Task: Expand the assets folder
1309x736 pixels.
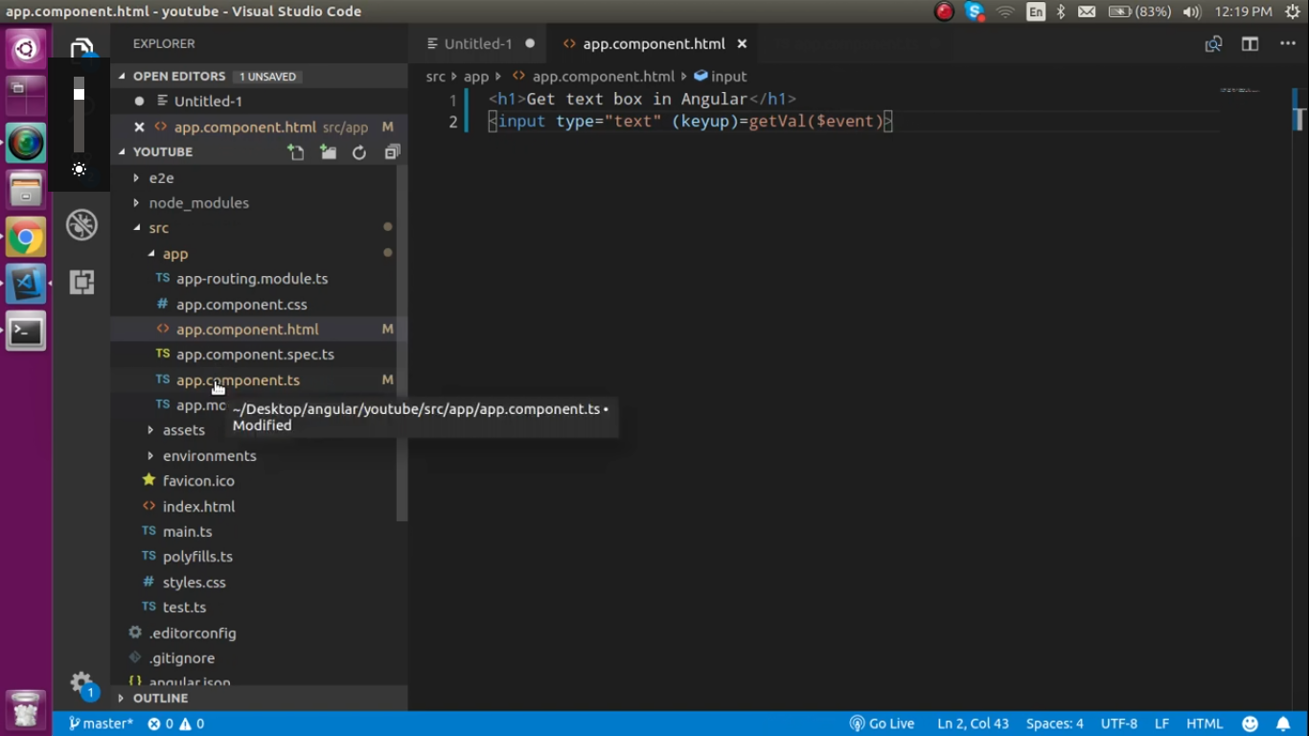Action: (x=183, y=430)
